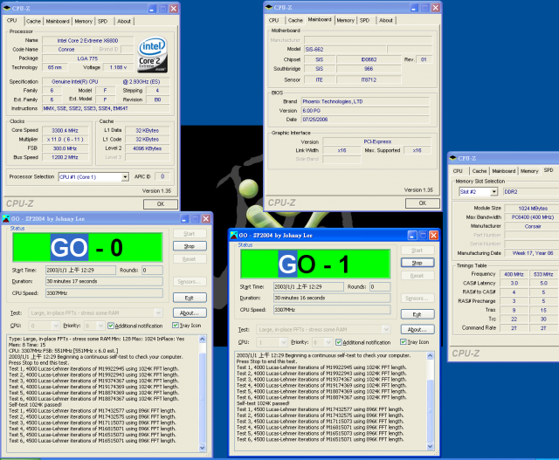Close the Mainboard CPU-Z window
The image size is (559, 460).
(436, 8)
